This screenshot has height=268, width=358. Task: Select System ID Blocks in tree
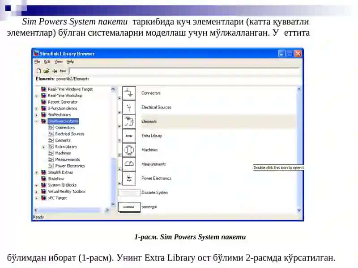pyautogui.click(x=62, y=185)
